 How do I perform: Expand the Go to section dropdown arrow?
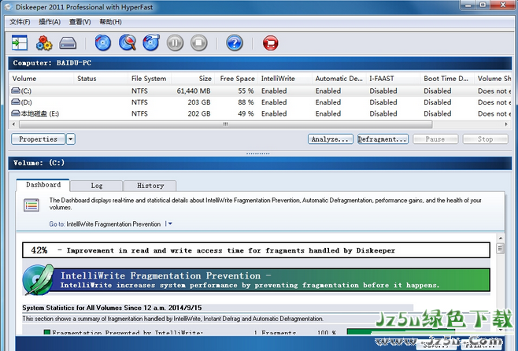pyautogui.click(x=170, y=224)
